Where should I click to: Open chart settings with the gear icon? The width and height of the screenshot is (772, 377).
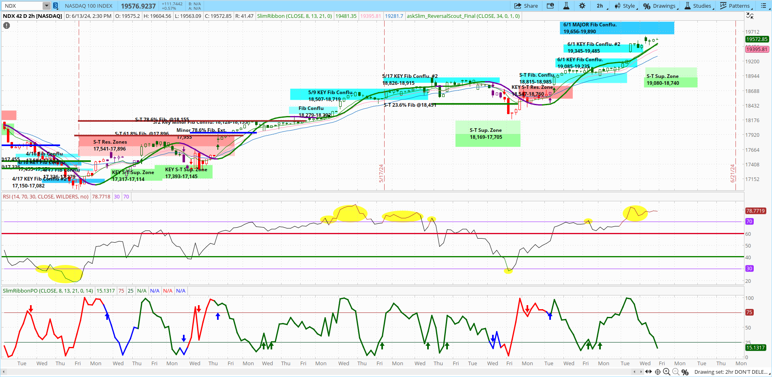[582, 5]
